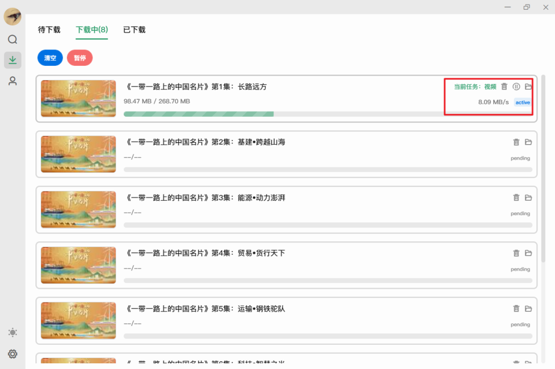Select the 下载中(8) tab

point(92,30)
